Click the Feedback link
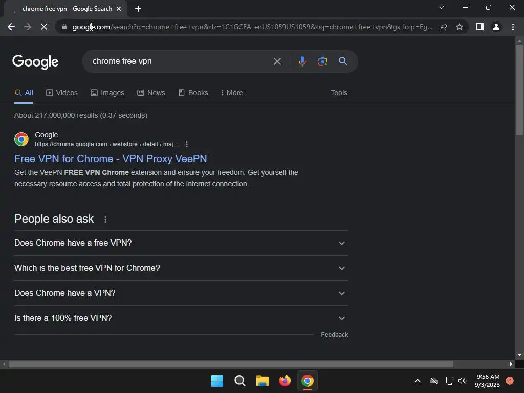This screenshot has width=524, height=393. point(334,335)
